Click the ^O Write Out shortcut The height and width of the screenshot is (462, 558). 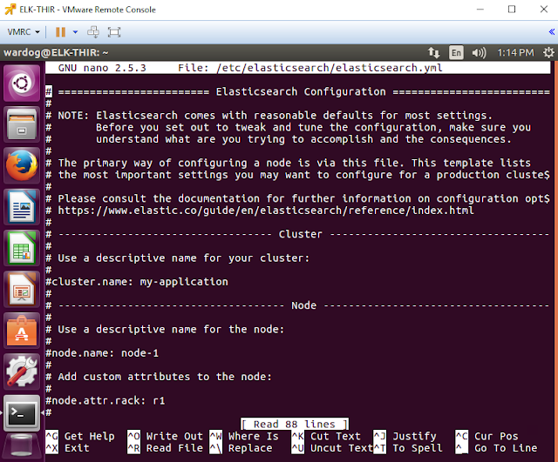click(x=165, y=436)
